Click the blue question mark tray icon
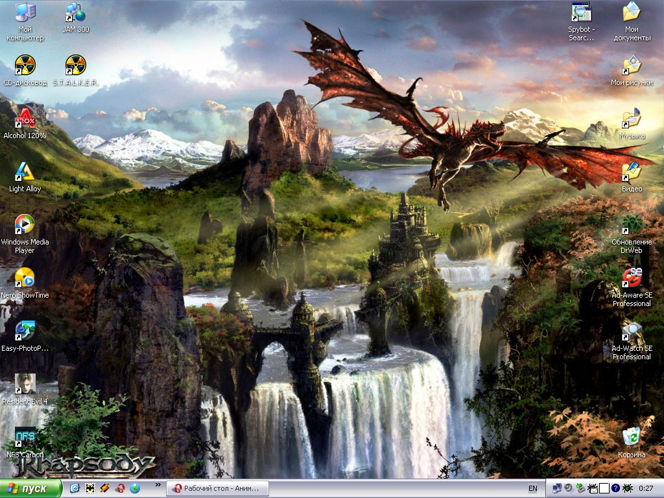Image resolution: width=664 pixels, height=498 pixels. (616, 489)
